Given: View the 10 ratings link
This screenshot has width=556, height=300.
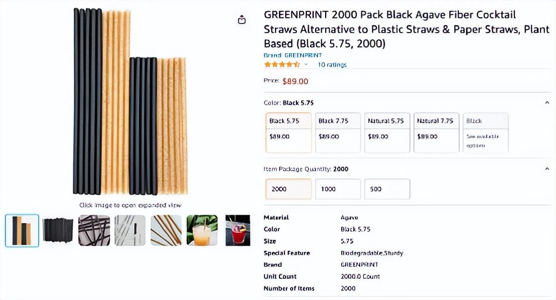Looking at the screenshot, I should (x=332, y=65).
